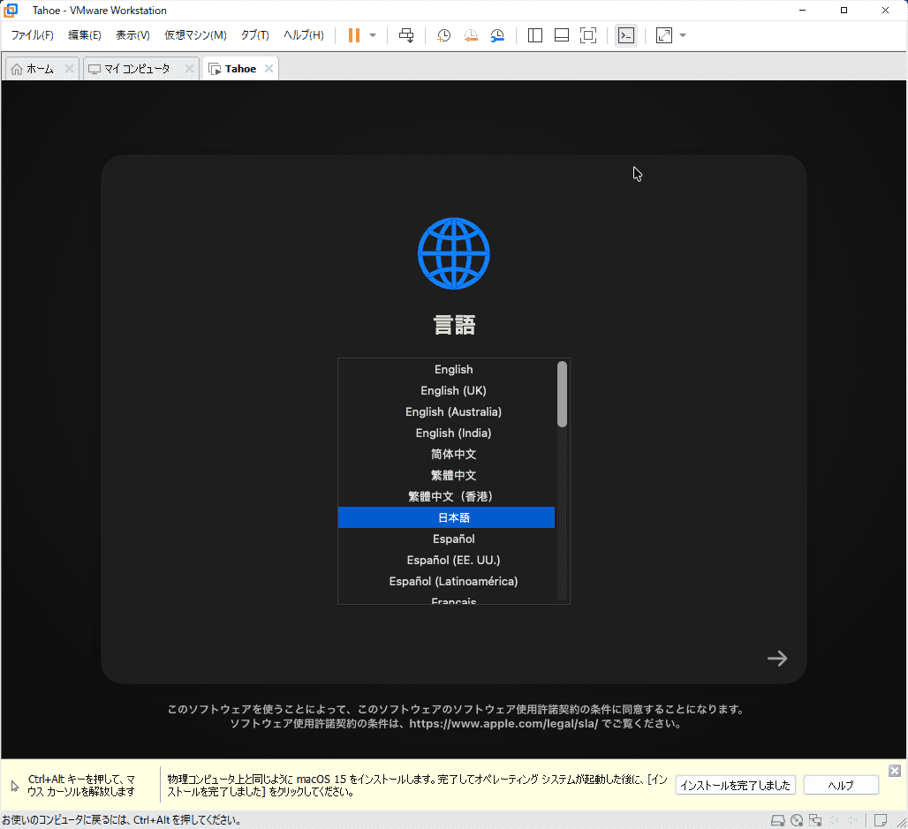Click the pause virtual machine icon
The image size is (908, 829).
pyautogui.click(x=354, y=35)
